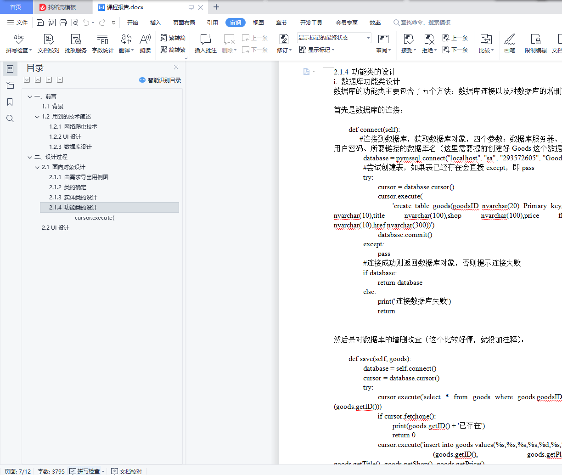
Task: Click 插入批注 insert comment
Action: coord(205,44)
